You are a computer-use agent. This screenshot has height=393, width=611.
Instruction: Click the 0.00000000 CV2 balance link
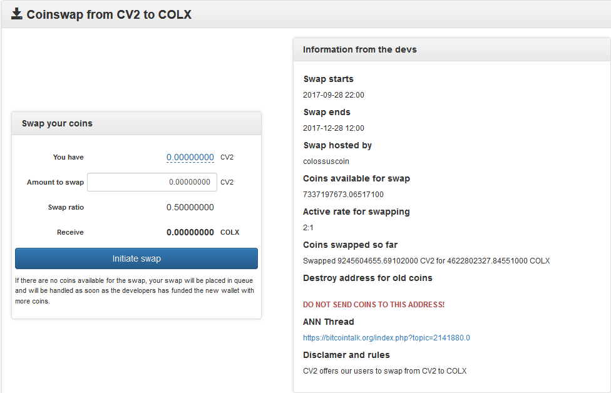tap(190, 157)
